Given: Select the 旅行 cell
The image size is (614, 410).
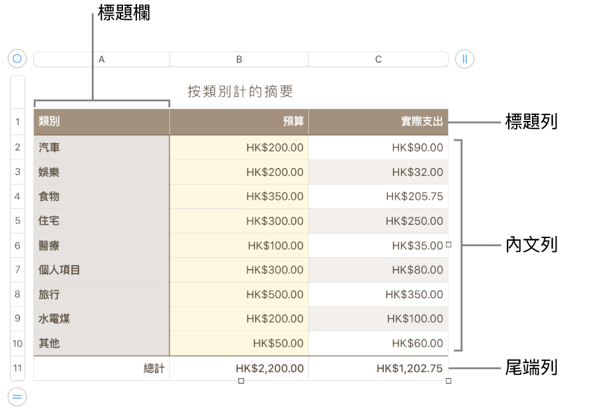Looking at the screenshot, I should click(102, 294).
